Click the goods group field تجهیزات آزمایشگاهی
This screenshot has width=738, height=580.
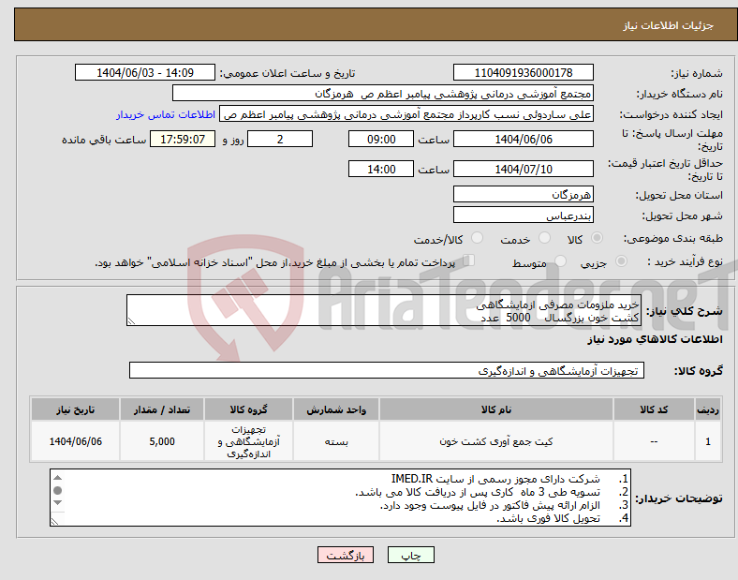[387, 370]
